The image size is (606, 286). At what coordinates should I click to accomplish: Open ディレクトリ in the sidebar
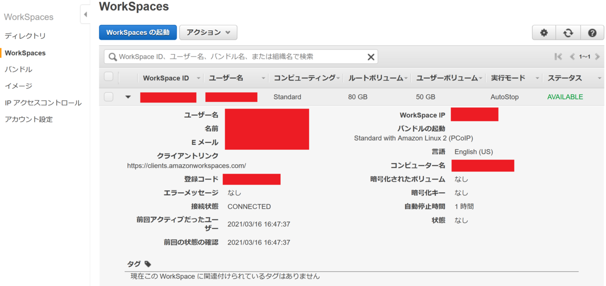25,36
